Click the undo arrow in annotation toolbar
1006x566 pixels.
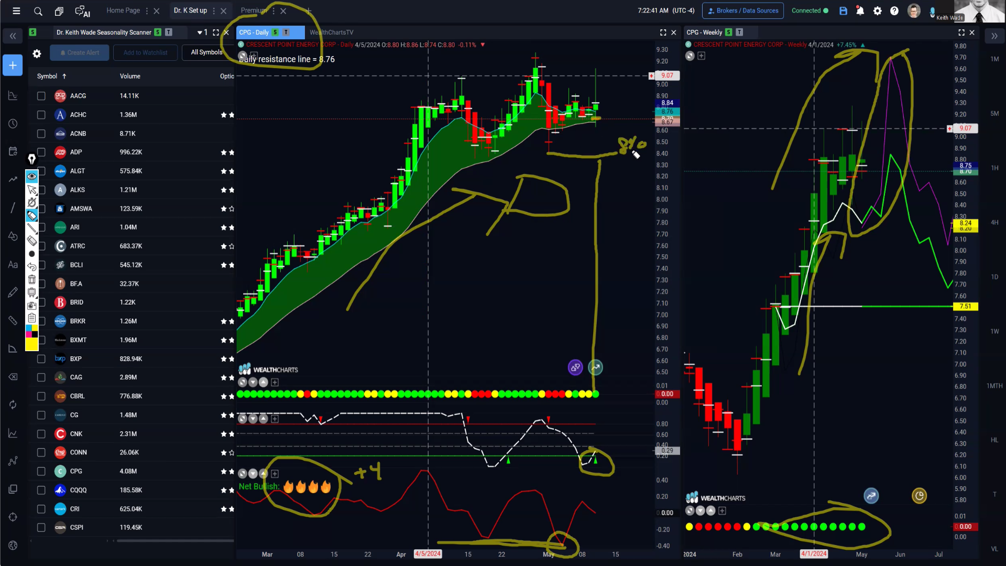coord(31,266)
